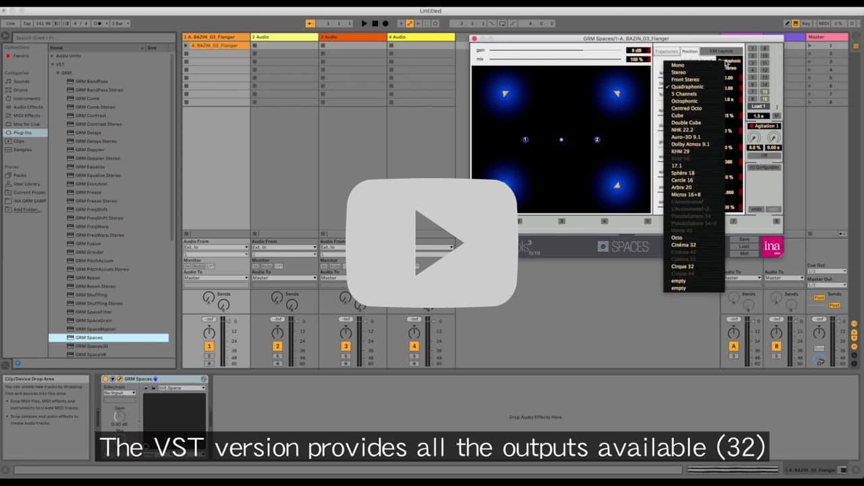Image resolution: width=864 pixels, height=486 pixels.
Task: Click the orange arrowhead speaker at top-left of Spaces
Action: pos(505,94)
